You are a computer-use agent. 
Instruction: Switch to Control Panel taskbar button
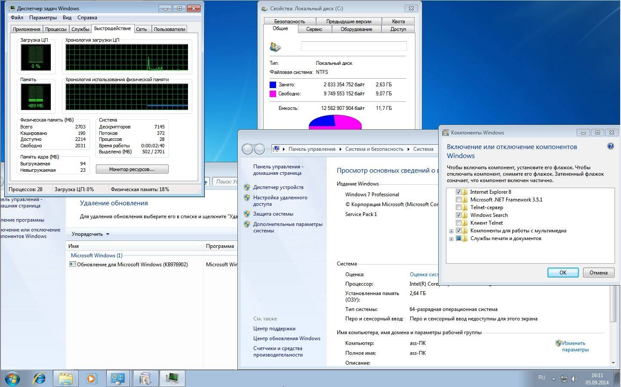[118, 378]
